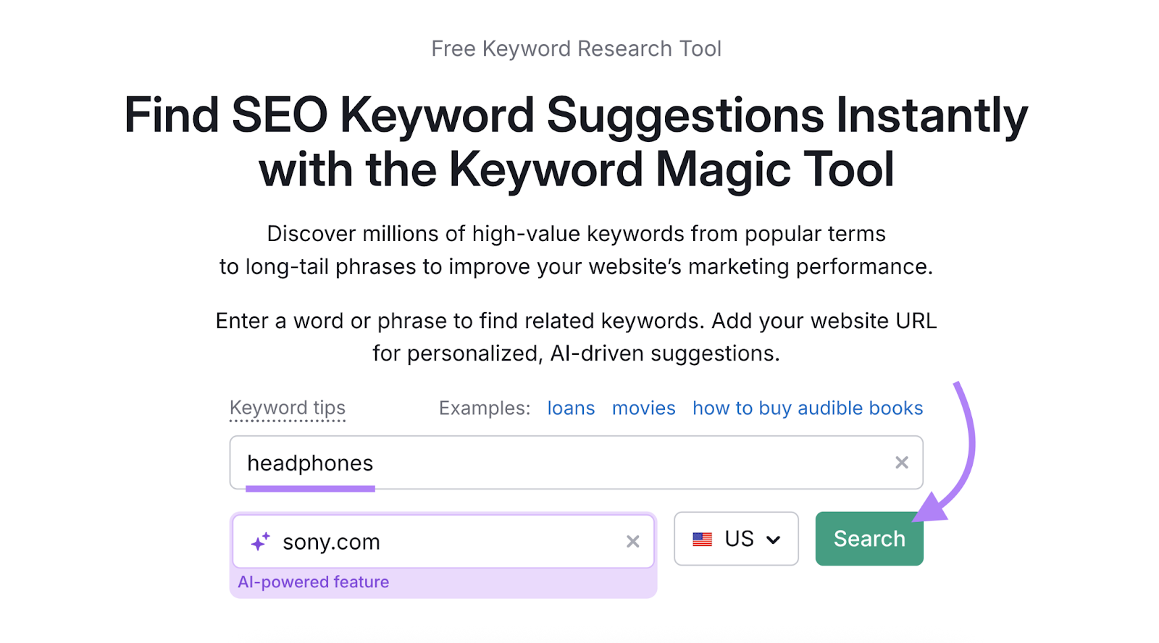This screenshot has height=643, width=1159.
Task: Click the X icon in the keyword box
Action: pos(902,462)
